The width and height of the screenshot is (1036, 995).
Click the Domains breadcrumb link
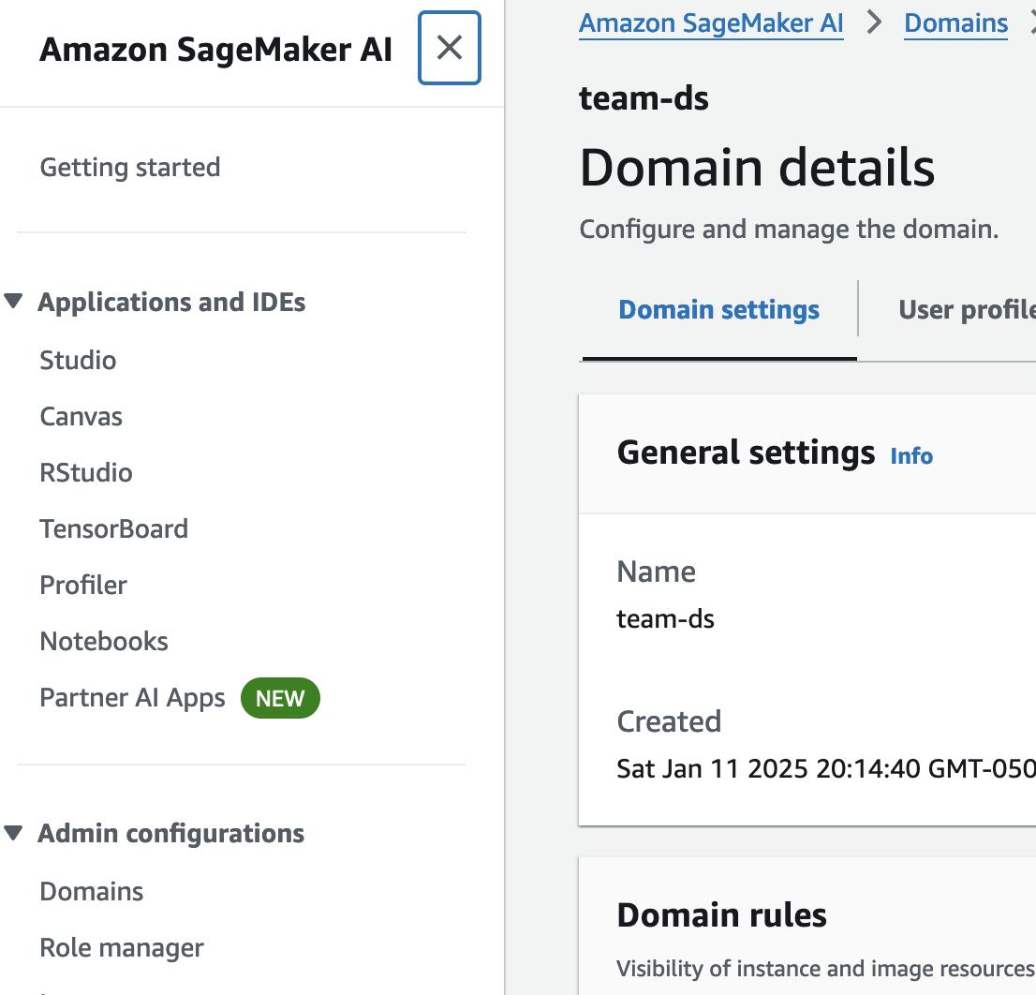[x=955, y=23]
